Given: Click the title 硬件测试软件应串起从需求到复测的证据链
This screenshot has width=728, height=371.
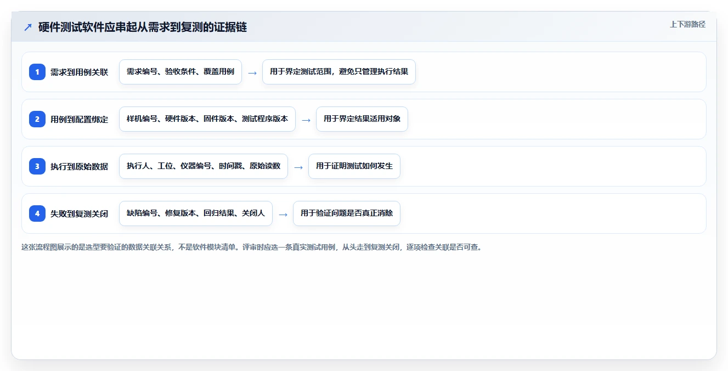Looking at the screenshot, I should point(143,27).
